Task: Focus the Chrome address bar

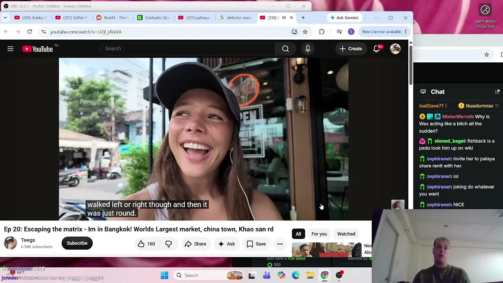Action: [x=169, y=32]
